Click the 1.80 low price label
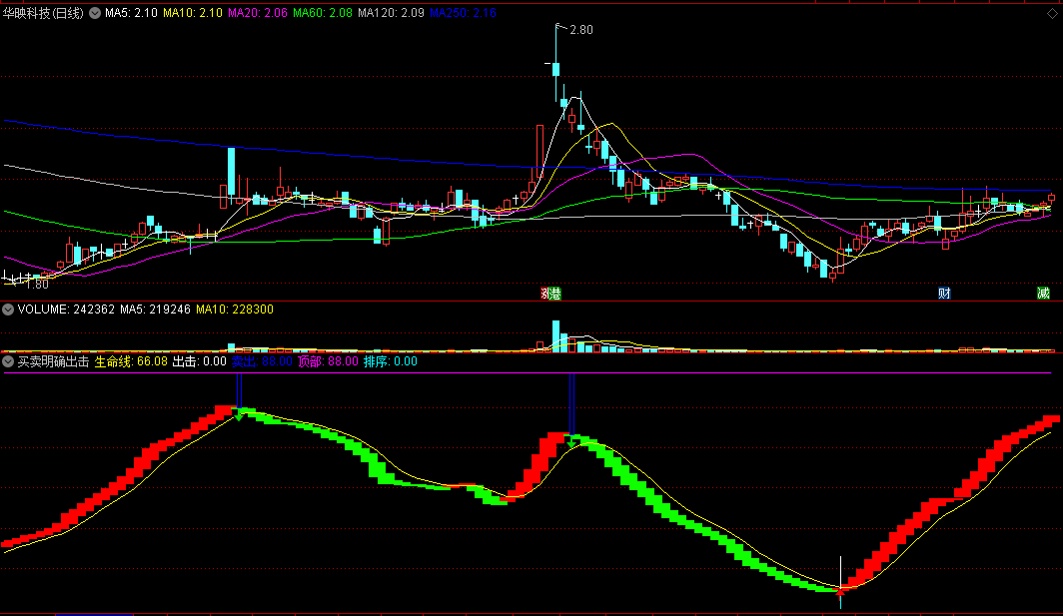 pyautogui.click(x=37, y=285)
